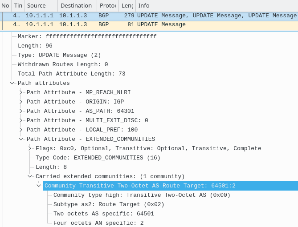The height and width of the screenshot is (227, 298).
Task: Click source 10.1.1.1 in 81-byte packet row
Action: click(x=40, y=24)
